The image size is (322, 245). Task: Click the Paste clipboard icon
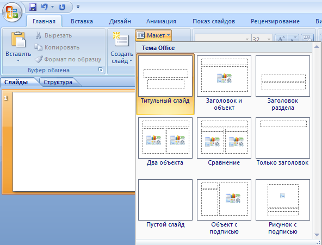[x=18, y=39]
